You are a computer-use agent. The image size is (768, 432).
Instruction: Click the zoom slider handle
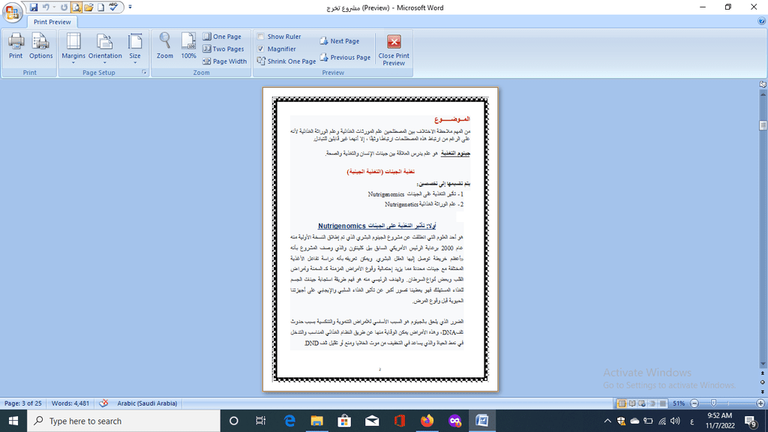(714, 403)
